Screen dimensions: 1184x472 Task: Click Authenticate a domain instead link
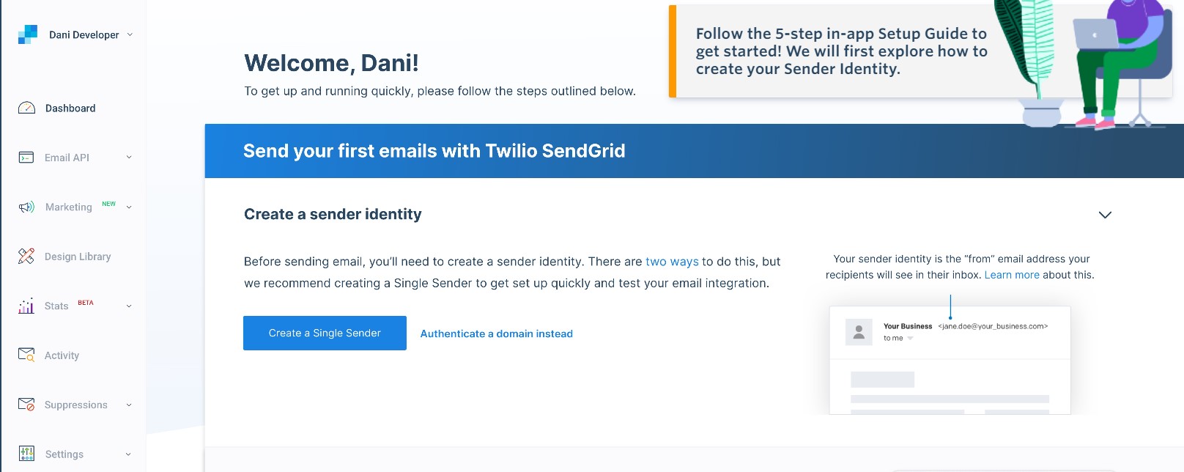tap(496, 333)
